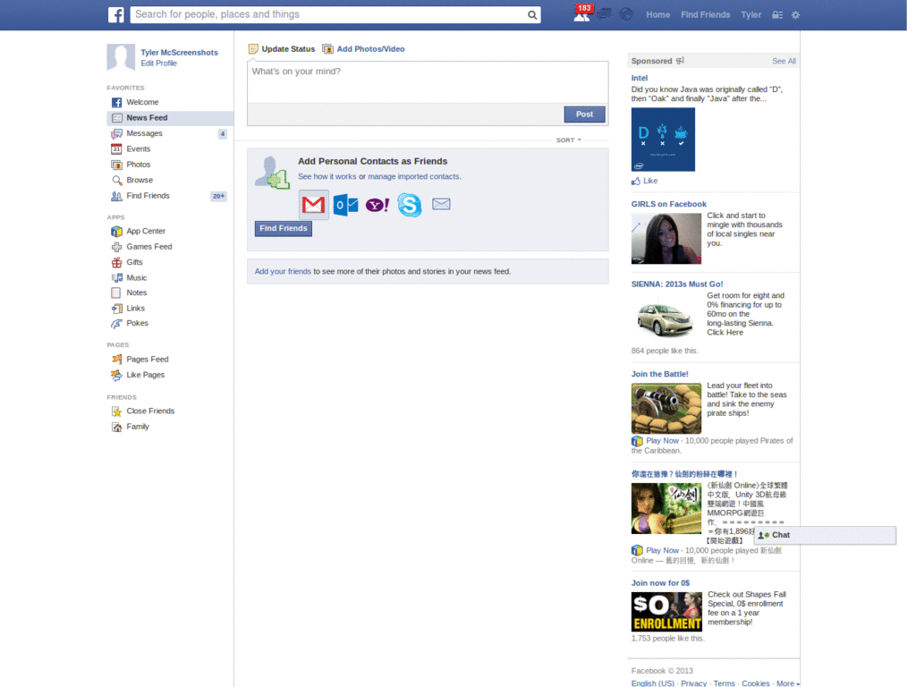This screenshot has height=687, width=916.
Task: Open Find Friends in top navigation
Action: [x=705, y=14]
